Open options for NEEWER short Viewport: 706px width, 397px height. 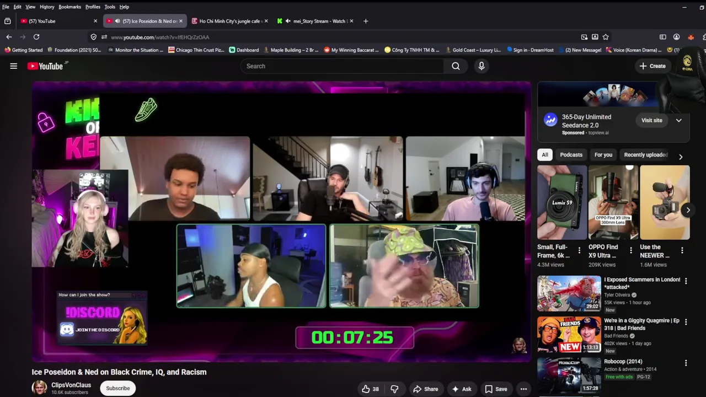(x=682, y=251)
